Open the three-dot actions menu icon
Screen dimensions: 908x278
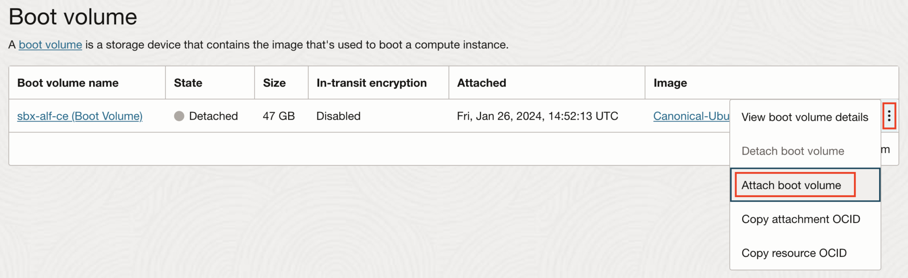(889, 116)
